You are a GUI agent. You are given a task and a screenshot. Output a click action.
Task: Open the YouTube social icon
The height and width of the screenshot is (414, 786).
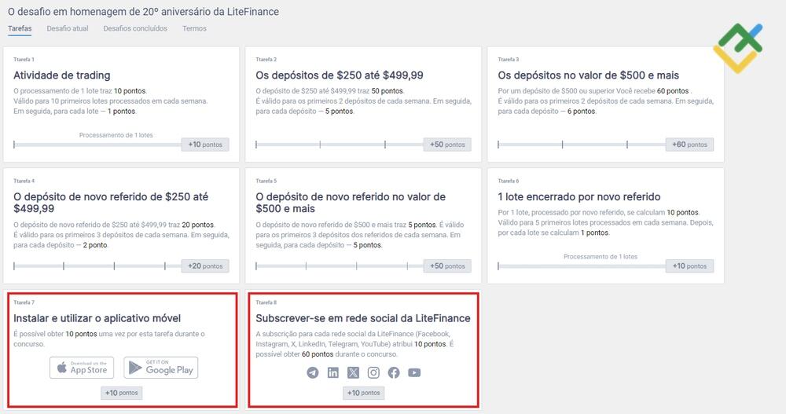[x=414, y=372]
